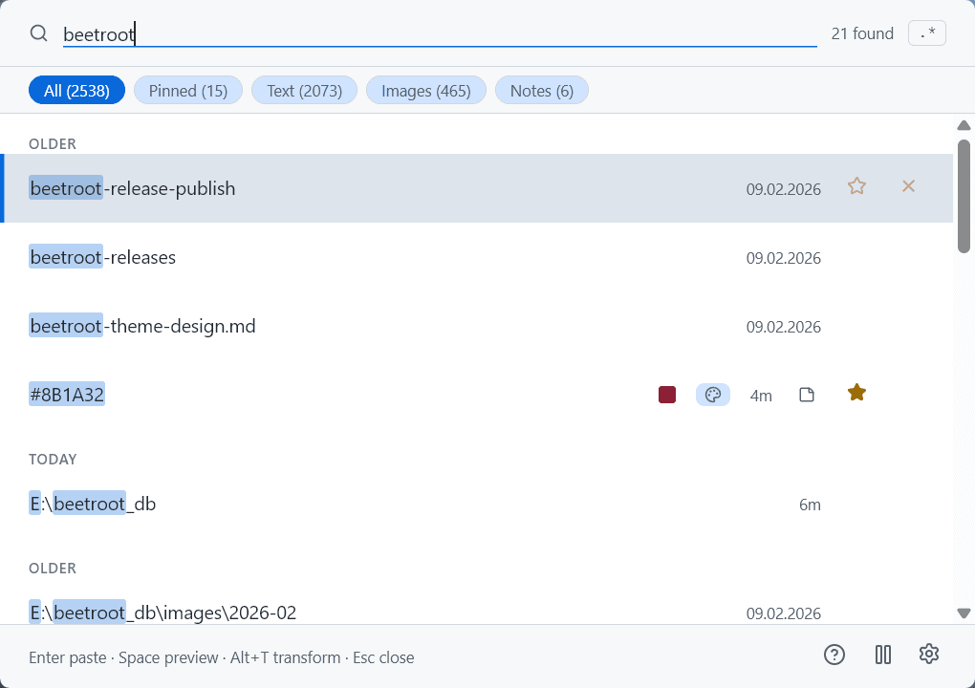Pause clipboard capture with pause icon

[883, 655]
